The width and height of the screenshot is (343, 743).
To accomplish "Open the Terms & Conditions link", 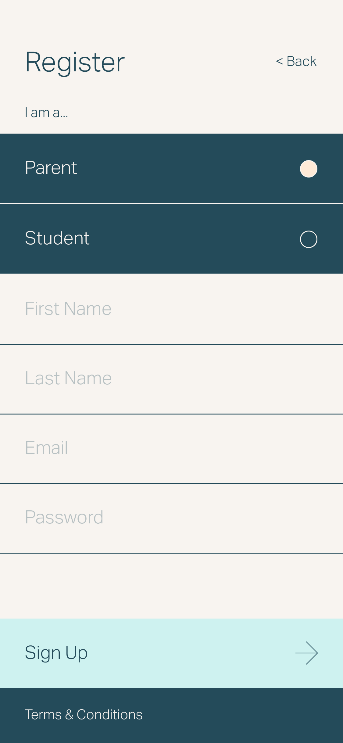I will [84, 715].
